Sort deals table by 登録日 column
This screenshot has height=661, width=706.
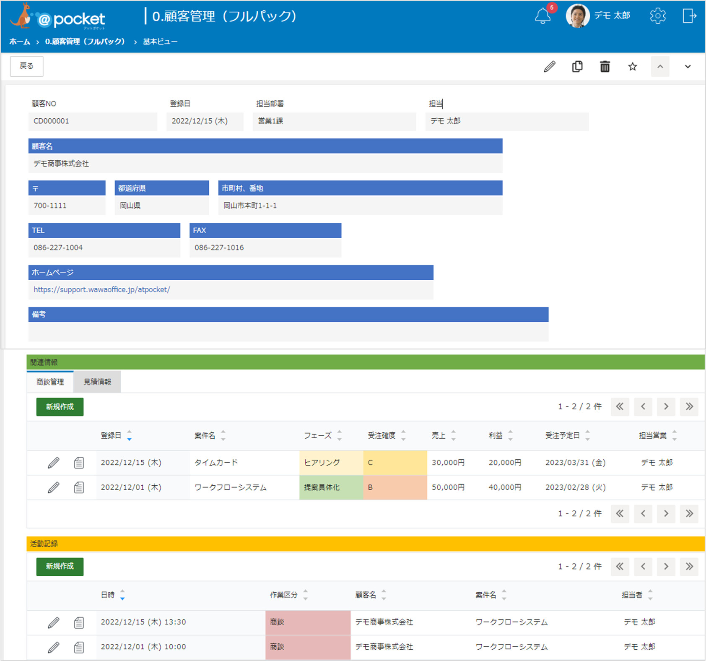pos(129,435)
